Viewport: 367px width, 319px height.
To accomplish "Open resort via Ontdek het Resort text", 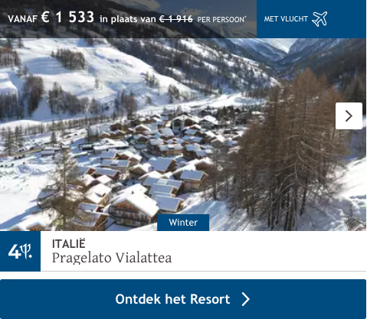I will (172, 299).
